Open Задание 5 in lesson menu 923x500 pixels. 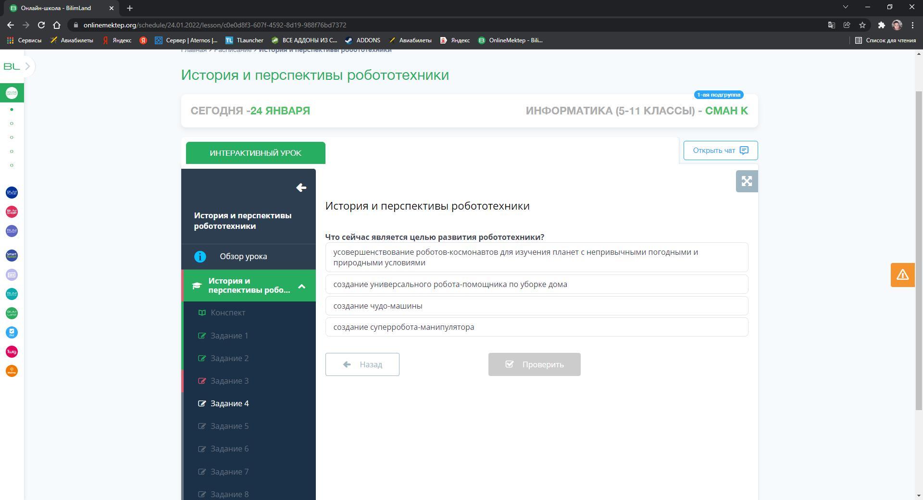(229, 426)
